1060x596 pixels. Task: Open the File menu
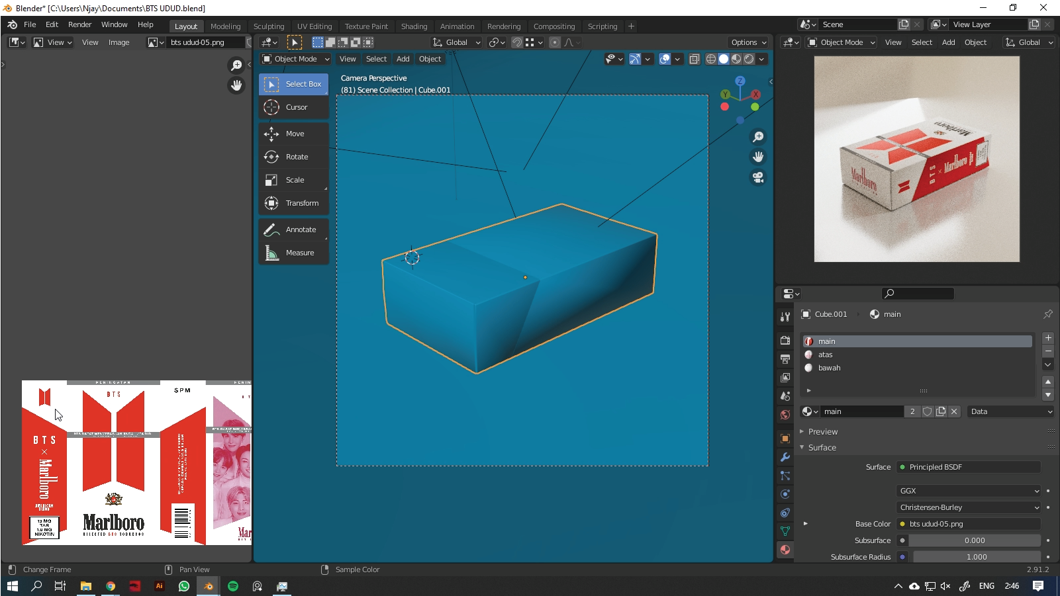[x=30, y=24]
